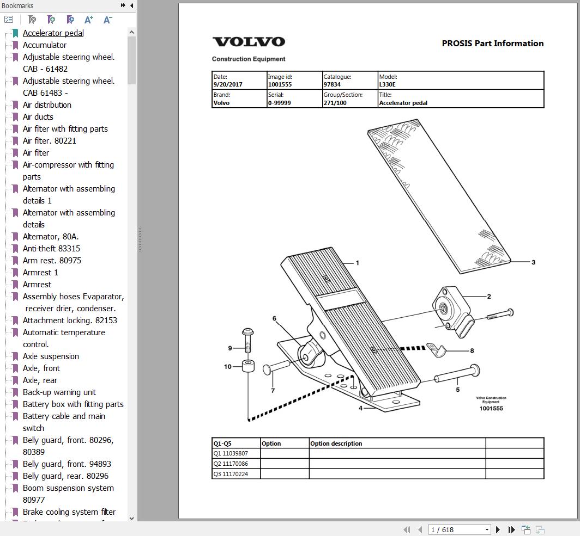Open Brake cooling system filter bookmark
Viewport: 580px width, 536px height.
pos(69,512)
